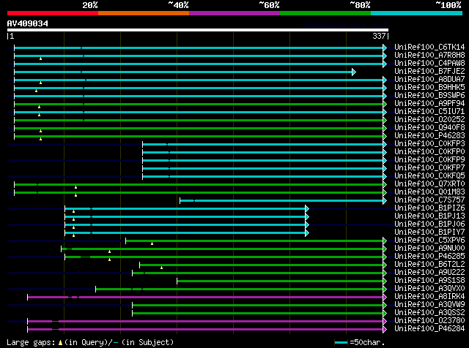Click the UniRef100_A3QVX0 label

(x=429, y=289)
